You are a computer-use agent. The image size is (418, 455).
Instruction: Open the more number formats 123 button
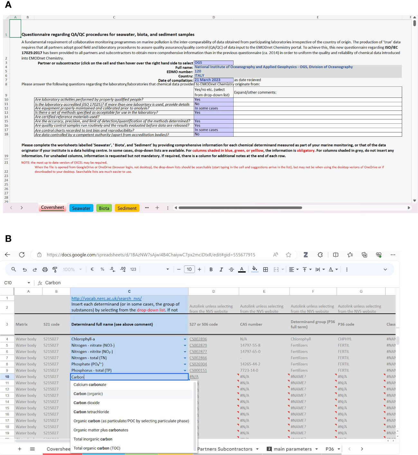click(x=133, y=269)
